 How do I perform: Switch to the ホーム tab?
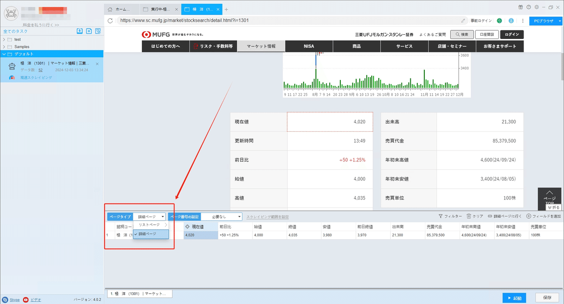coord(122,9)
